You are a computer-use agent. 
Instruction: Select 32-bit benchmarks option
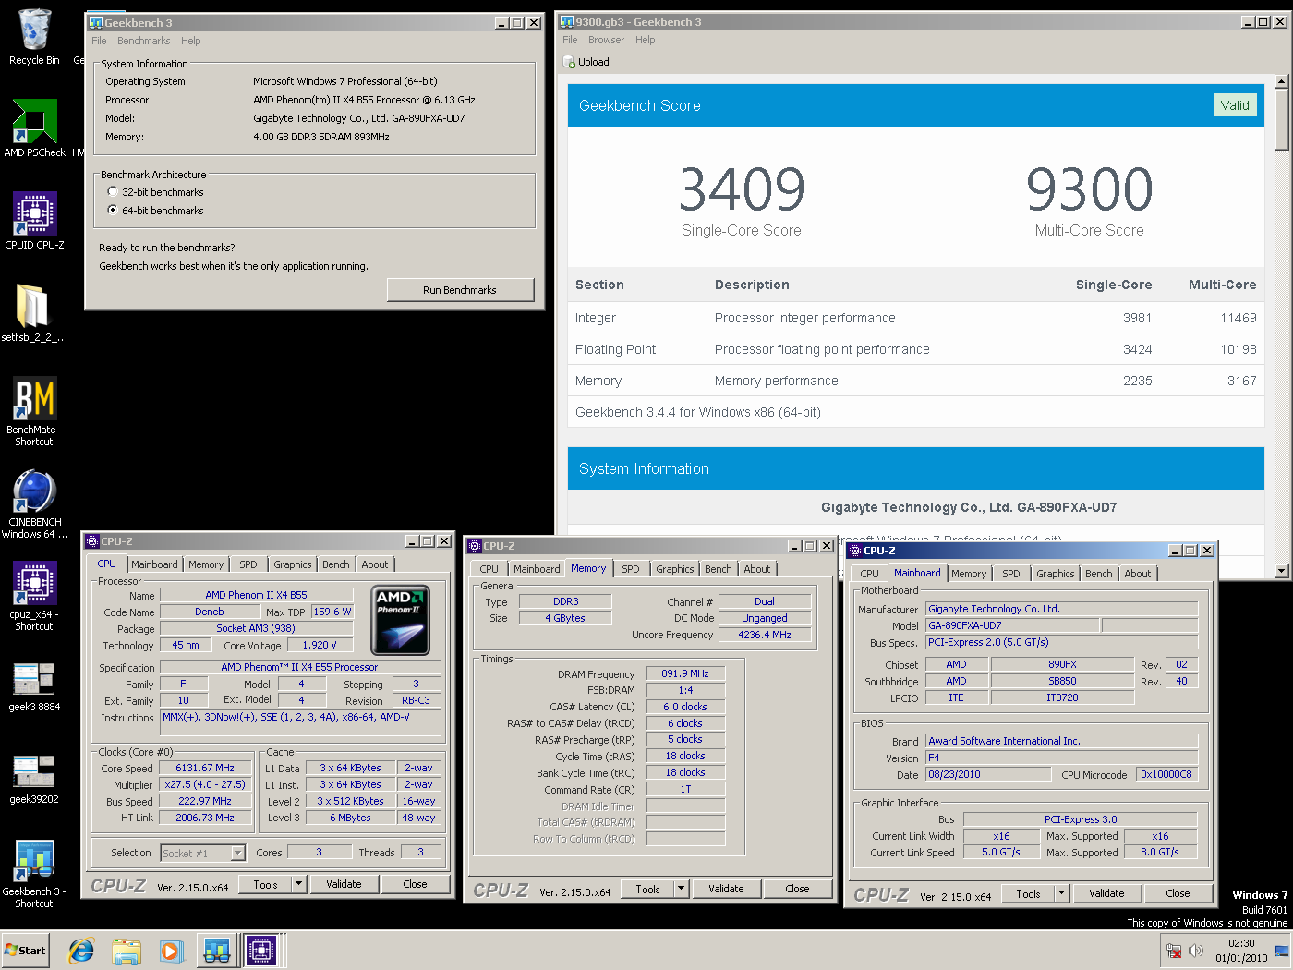113,192
